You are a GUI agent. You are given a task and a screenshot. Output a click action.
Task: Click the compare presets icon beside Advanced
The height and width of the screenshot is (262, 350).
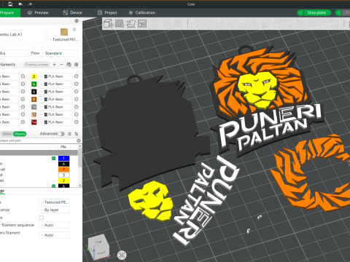click(77, 134)
